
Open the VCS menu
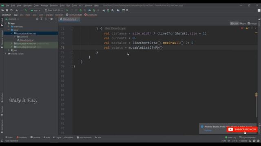tap(81, 5)
